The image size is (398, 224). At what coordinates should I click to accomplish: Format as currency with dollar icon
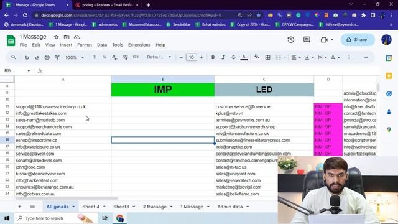[94, 57]
